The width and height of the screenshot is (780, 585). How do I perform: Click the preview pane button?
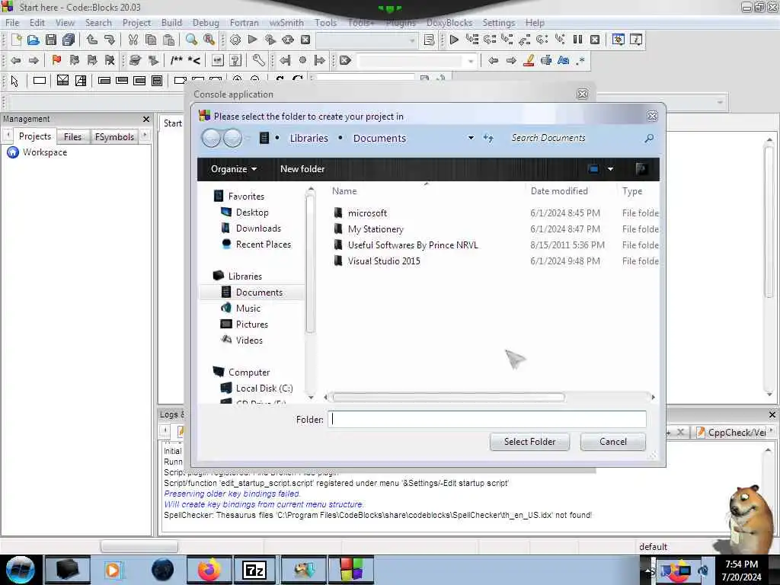641,169
